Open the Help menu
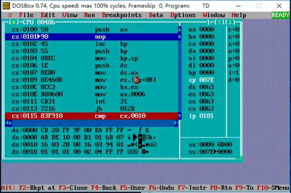 (239, 15)
